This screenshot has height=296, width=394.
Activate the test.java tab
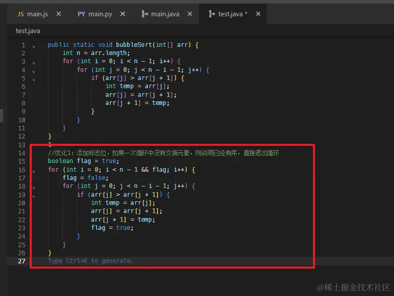(233, 14)
